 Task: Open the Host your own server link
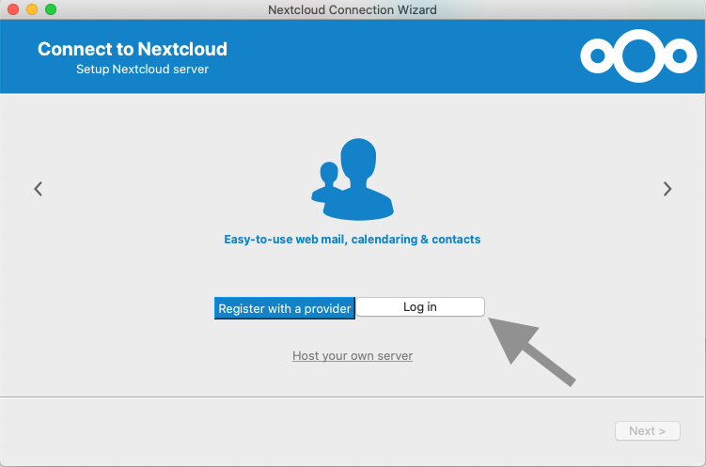pos(353,356)
